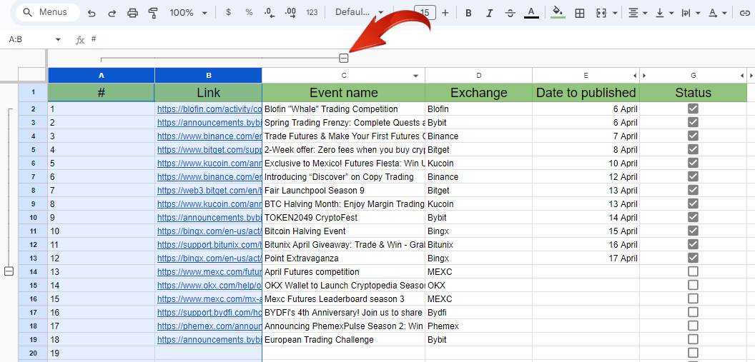Open merge cells dropdown arrow
The image size is (755, 362).
[615, 13]
